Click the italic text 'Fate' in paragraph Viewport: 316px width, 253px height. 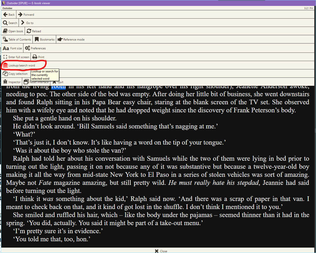(45, 183)
